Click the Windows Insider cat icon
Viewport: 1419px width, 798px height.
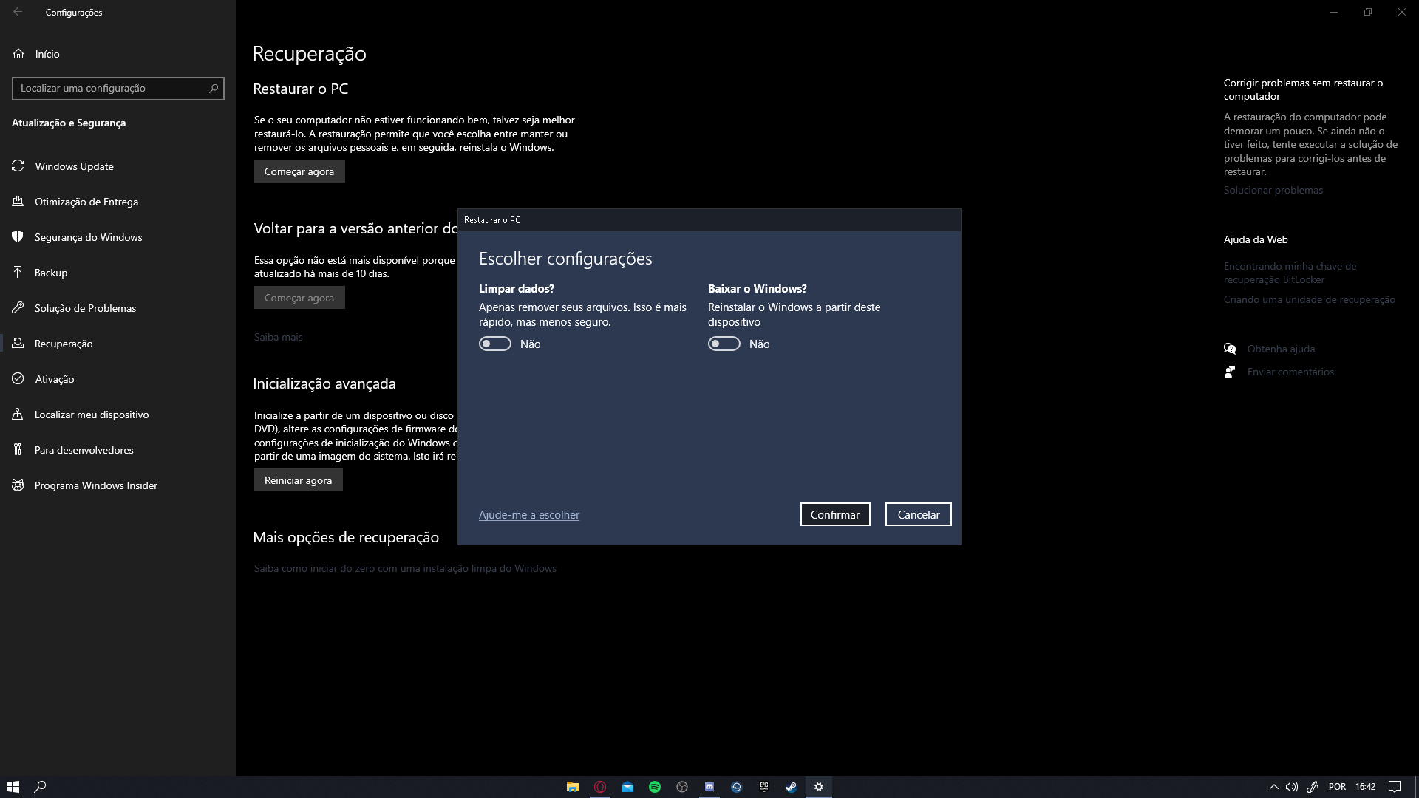(x=18, y=485)
